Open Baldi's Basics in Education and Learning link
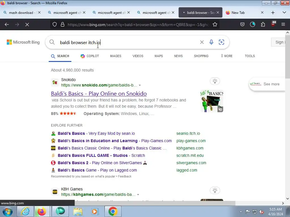This screenshot has width=290, height=217. tap(115, 141)
